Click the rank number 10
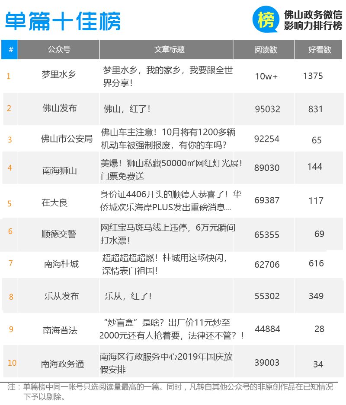The image size is (346, 405). point(12,363)
